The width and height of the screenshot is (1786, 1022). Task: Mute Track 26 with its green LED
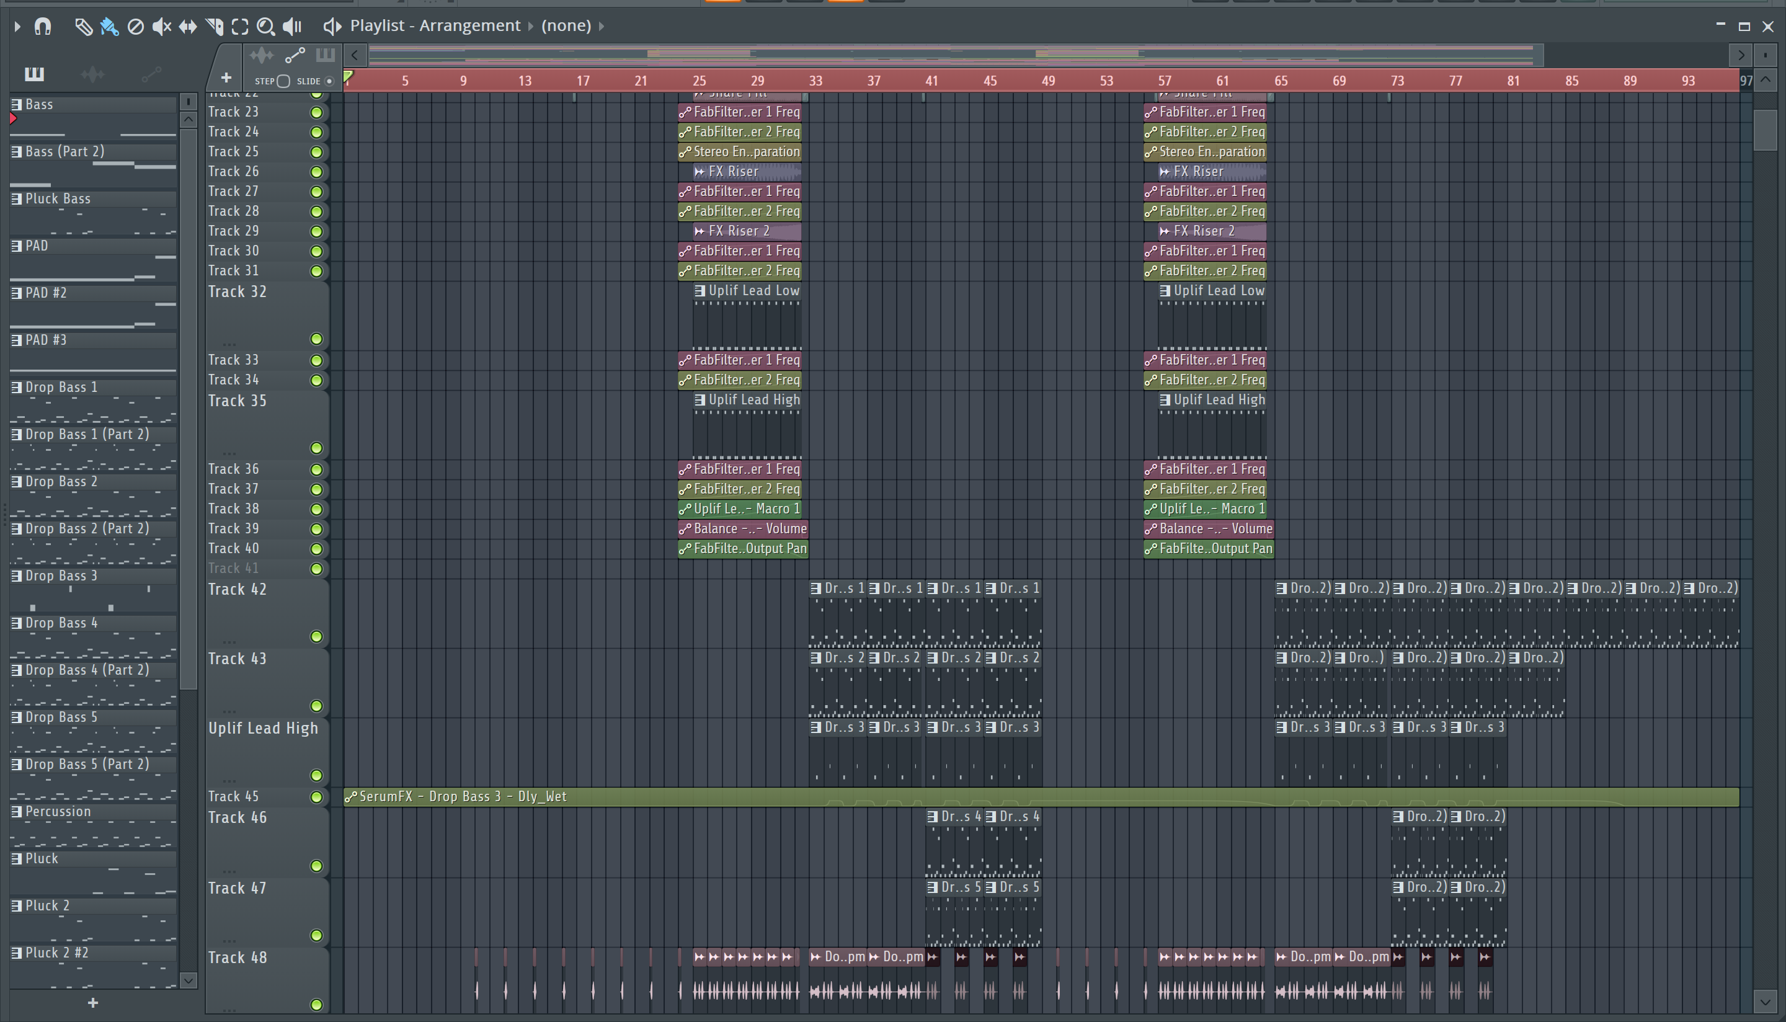316,172
